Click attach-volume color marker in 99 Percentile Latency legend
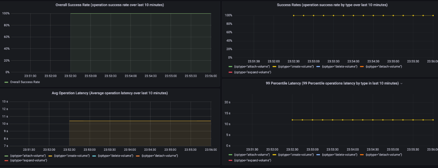This screenshot has height=168, width=438. pos(230,155)
